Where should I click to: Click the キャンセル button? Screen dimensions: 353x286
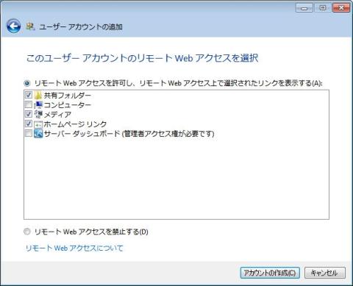tap(325, 273)
